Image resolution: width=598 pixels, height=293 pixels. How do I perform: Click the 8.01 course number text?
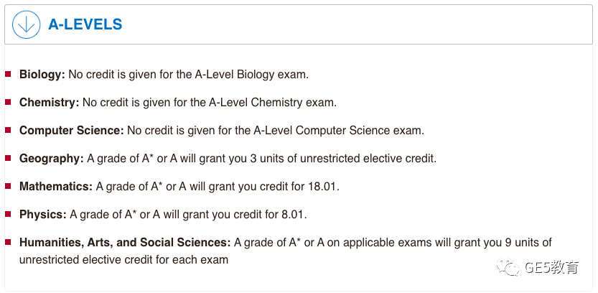click(x=294, y=215)
